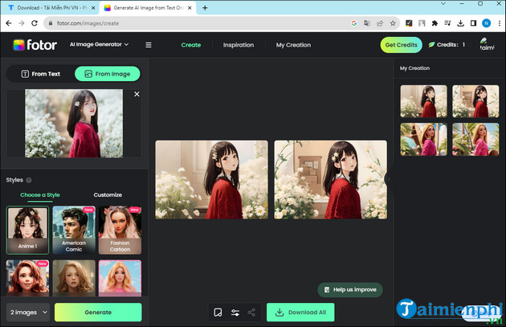Click the Google icon in address bar

pyautogui.click(x=354, y=23)
